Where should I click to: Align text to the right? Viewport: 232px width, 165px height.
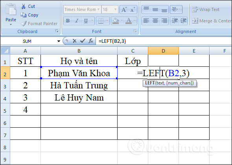(164, 21)
